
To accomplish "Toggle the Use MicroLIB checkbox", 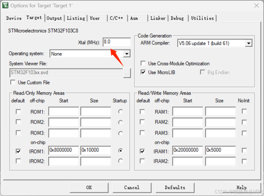I will [143, 72].
